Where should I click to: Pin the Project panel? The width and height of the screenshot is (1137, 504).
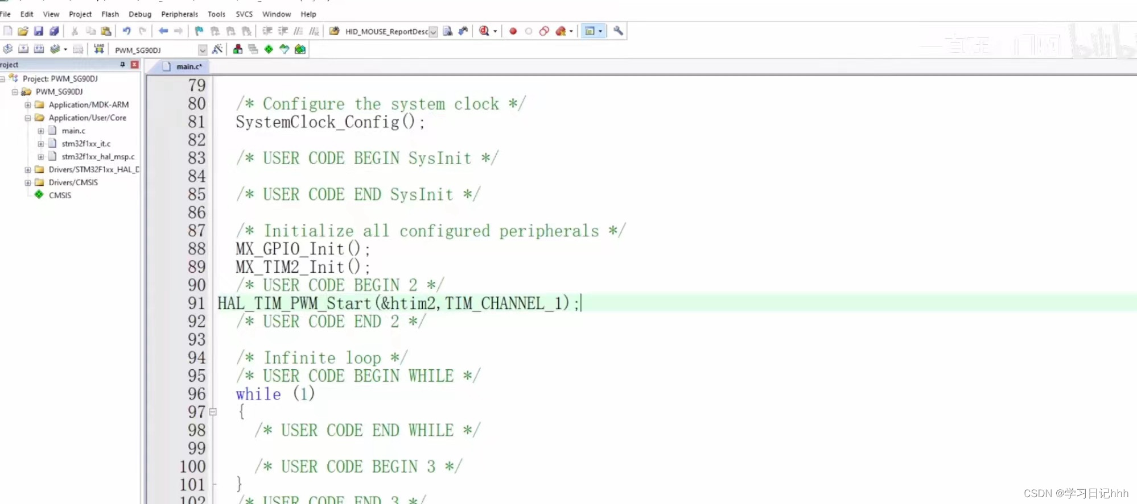(x=122, y=65)
